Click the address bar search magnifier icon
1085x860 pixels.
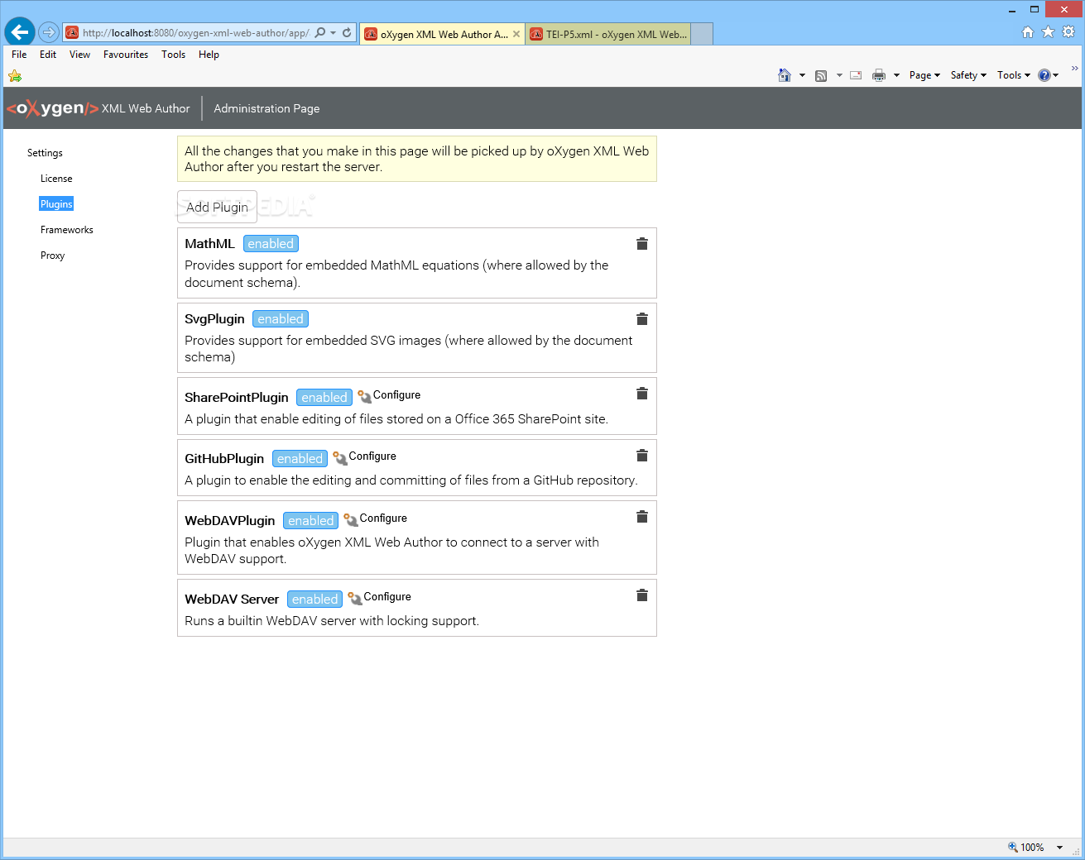(320, 33)
